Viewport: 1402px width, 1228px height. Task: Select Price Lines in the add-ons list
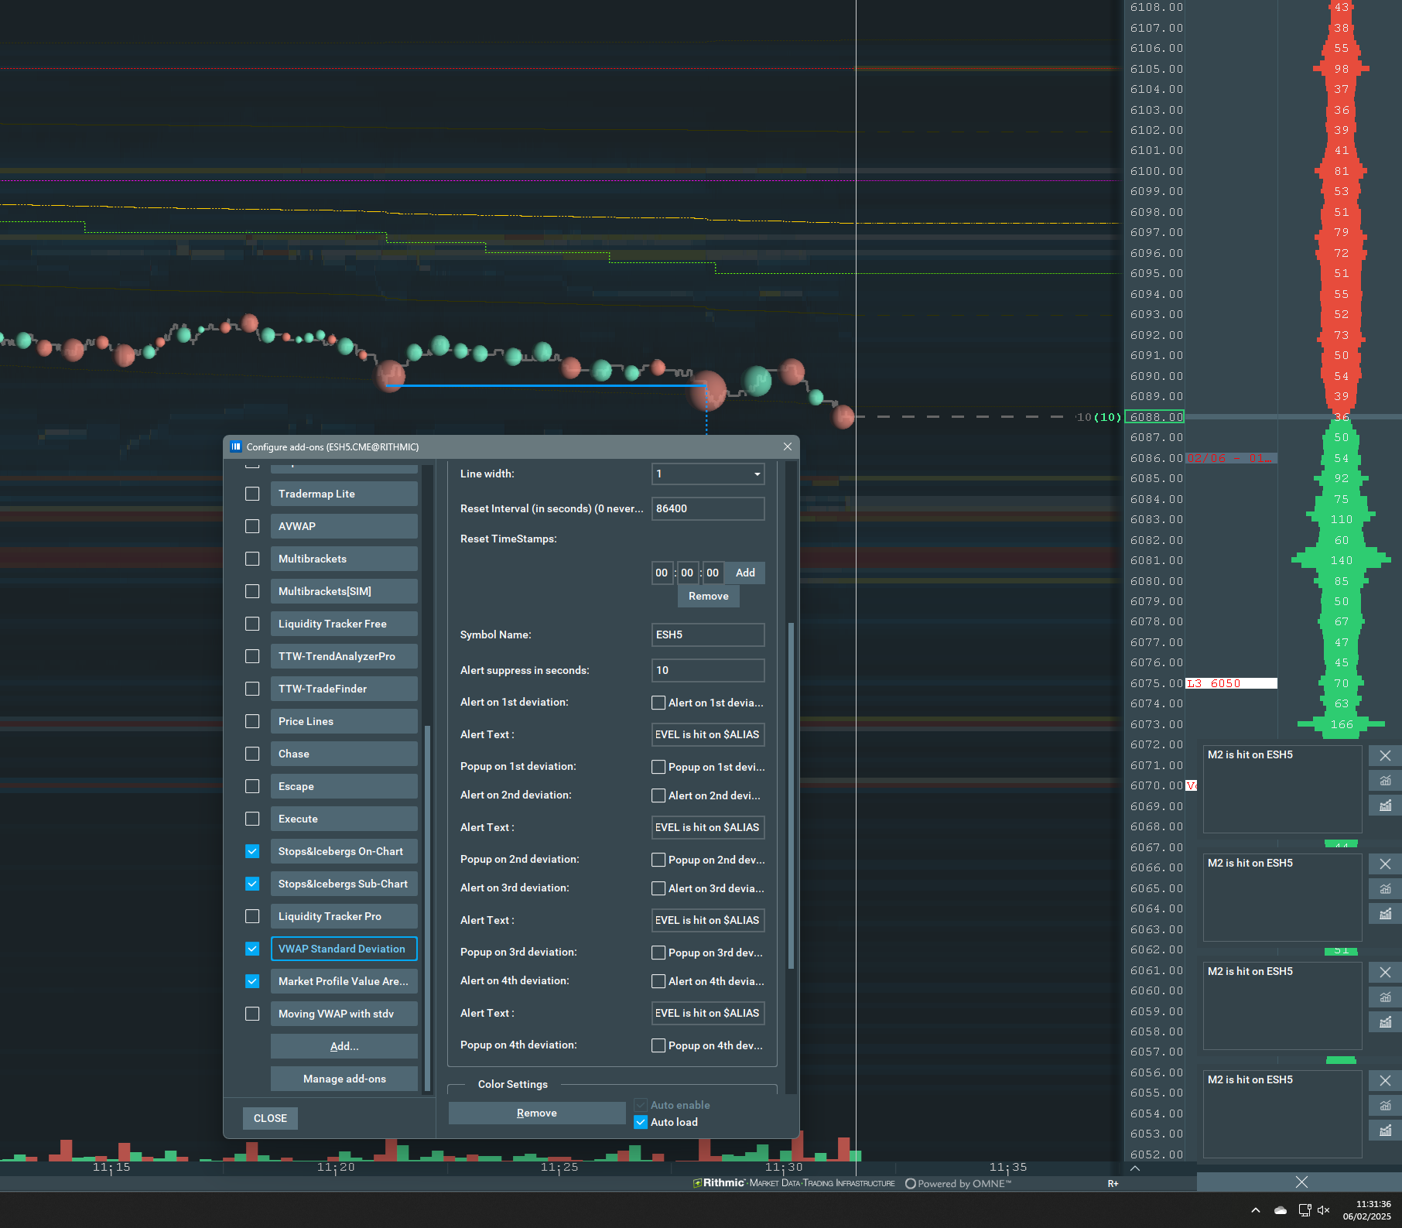[344, 721]
